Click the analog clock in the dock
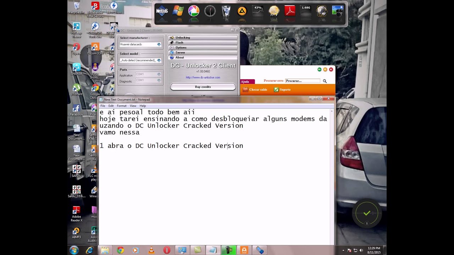 pos(210,11)
